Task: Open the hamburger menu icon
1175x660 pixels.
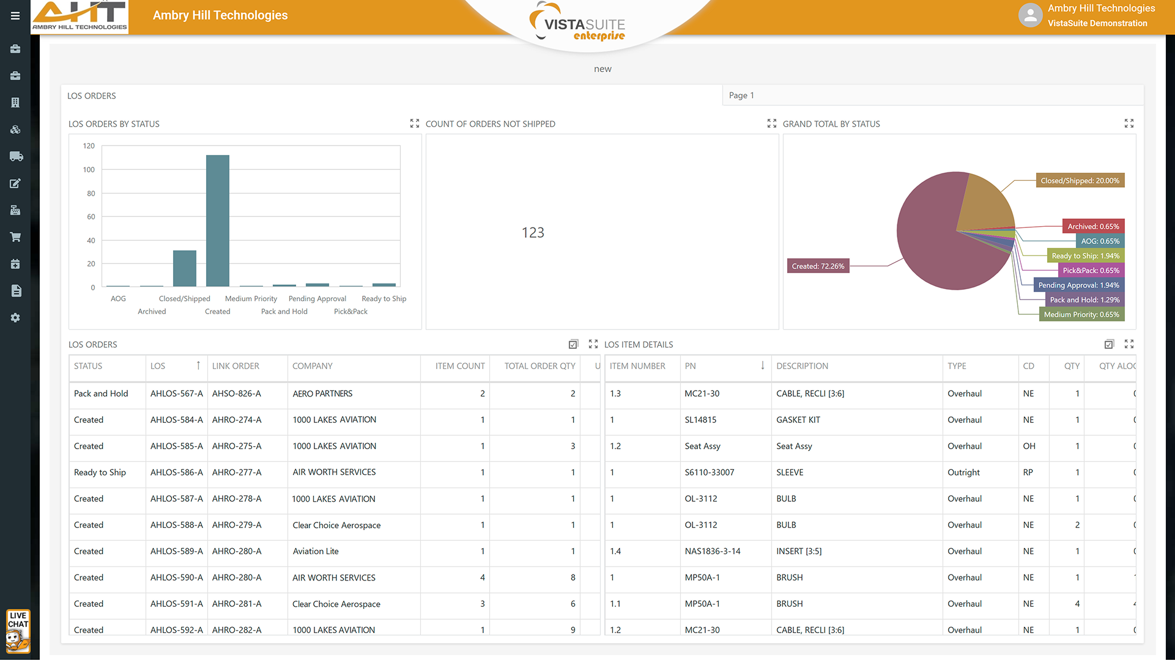Action: tap(15, 16)
